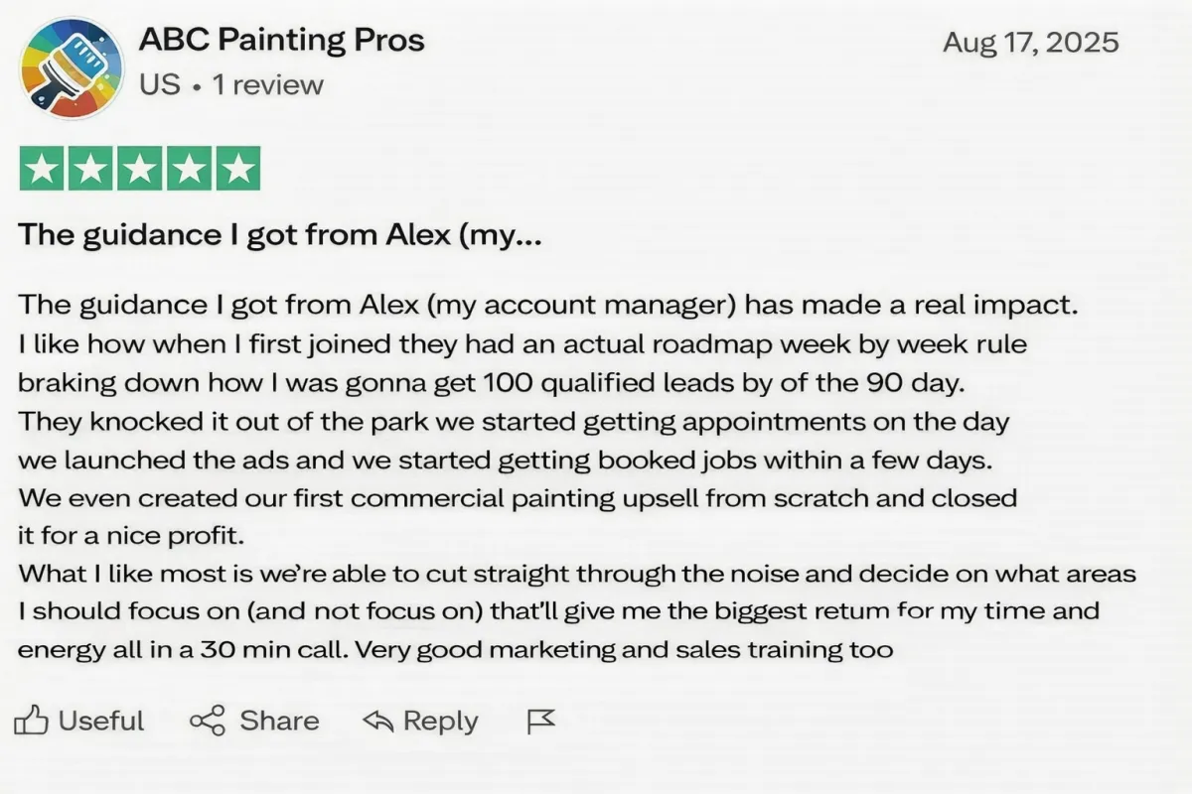Screen dimensions: 1192x794
Task: Click the second green rating star
Action: (91, 169)
